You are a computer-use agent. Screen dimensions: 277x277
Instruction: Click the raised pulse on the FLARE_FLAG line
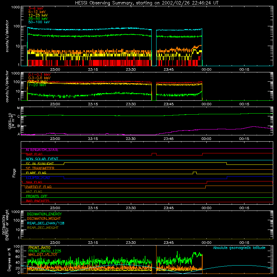[x=195, y=173]
